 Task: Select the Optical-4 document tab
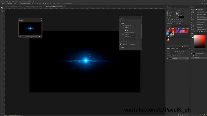pyautogui.click(x=55, y=6)
